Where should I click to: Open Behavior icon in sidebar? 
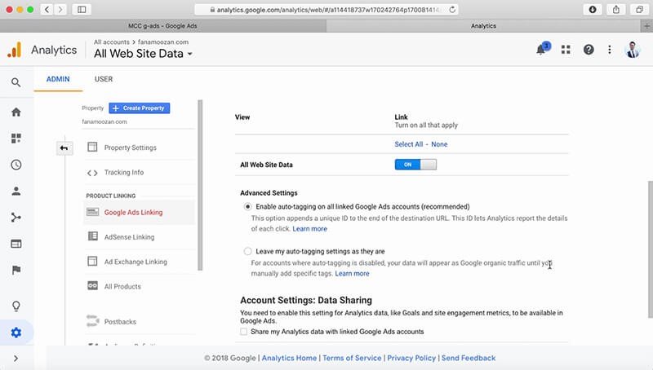click(16, 244)
